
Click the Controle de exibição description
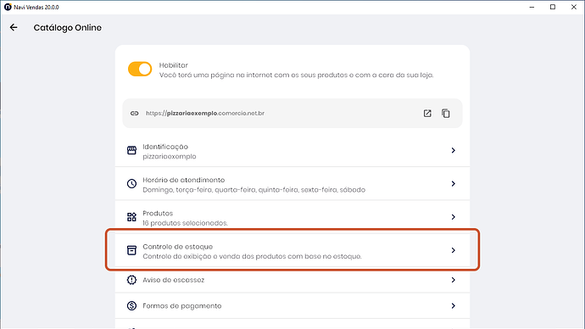tap(252, 256)
